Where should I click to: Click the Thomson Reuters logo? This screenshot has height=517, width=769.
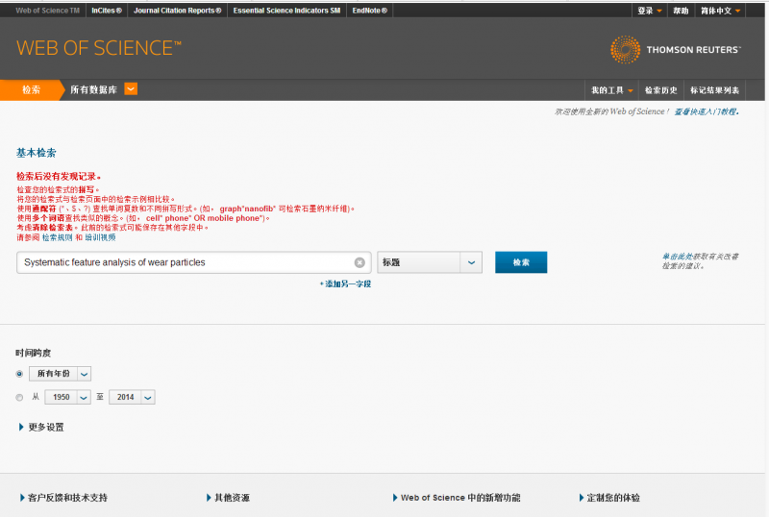pyautogui.click(x=676, y=50)
